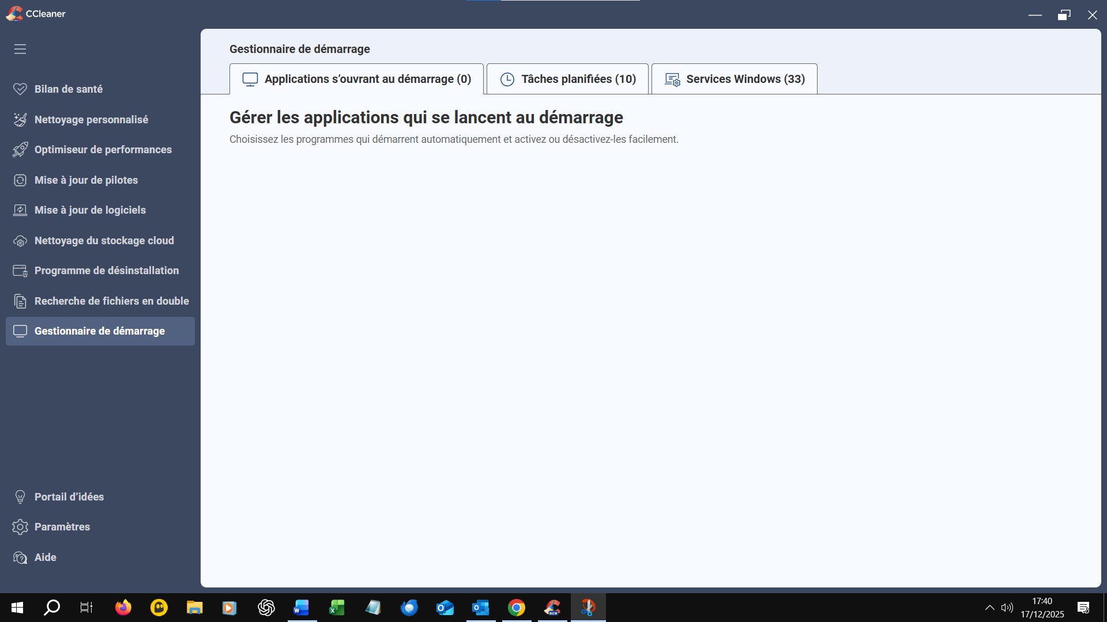Click the volume speaker tray icon
This screenshot has height=622, width=1107.
coord(1007,608)
